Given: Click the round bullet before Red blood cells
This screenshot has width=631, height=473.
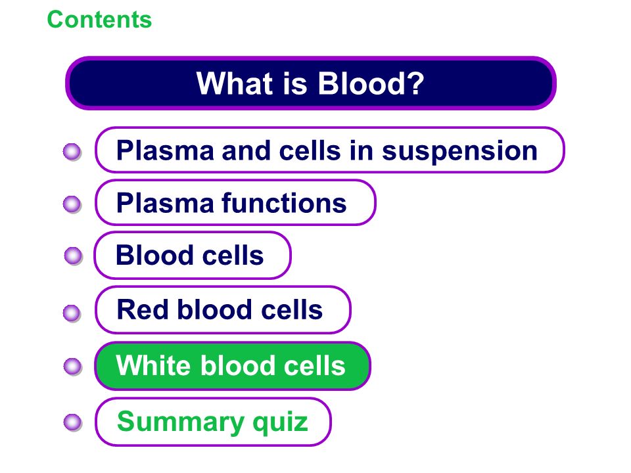Looking at the screenshot, I should click(x=72, y=313).
